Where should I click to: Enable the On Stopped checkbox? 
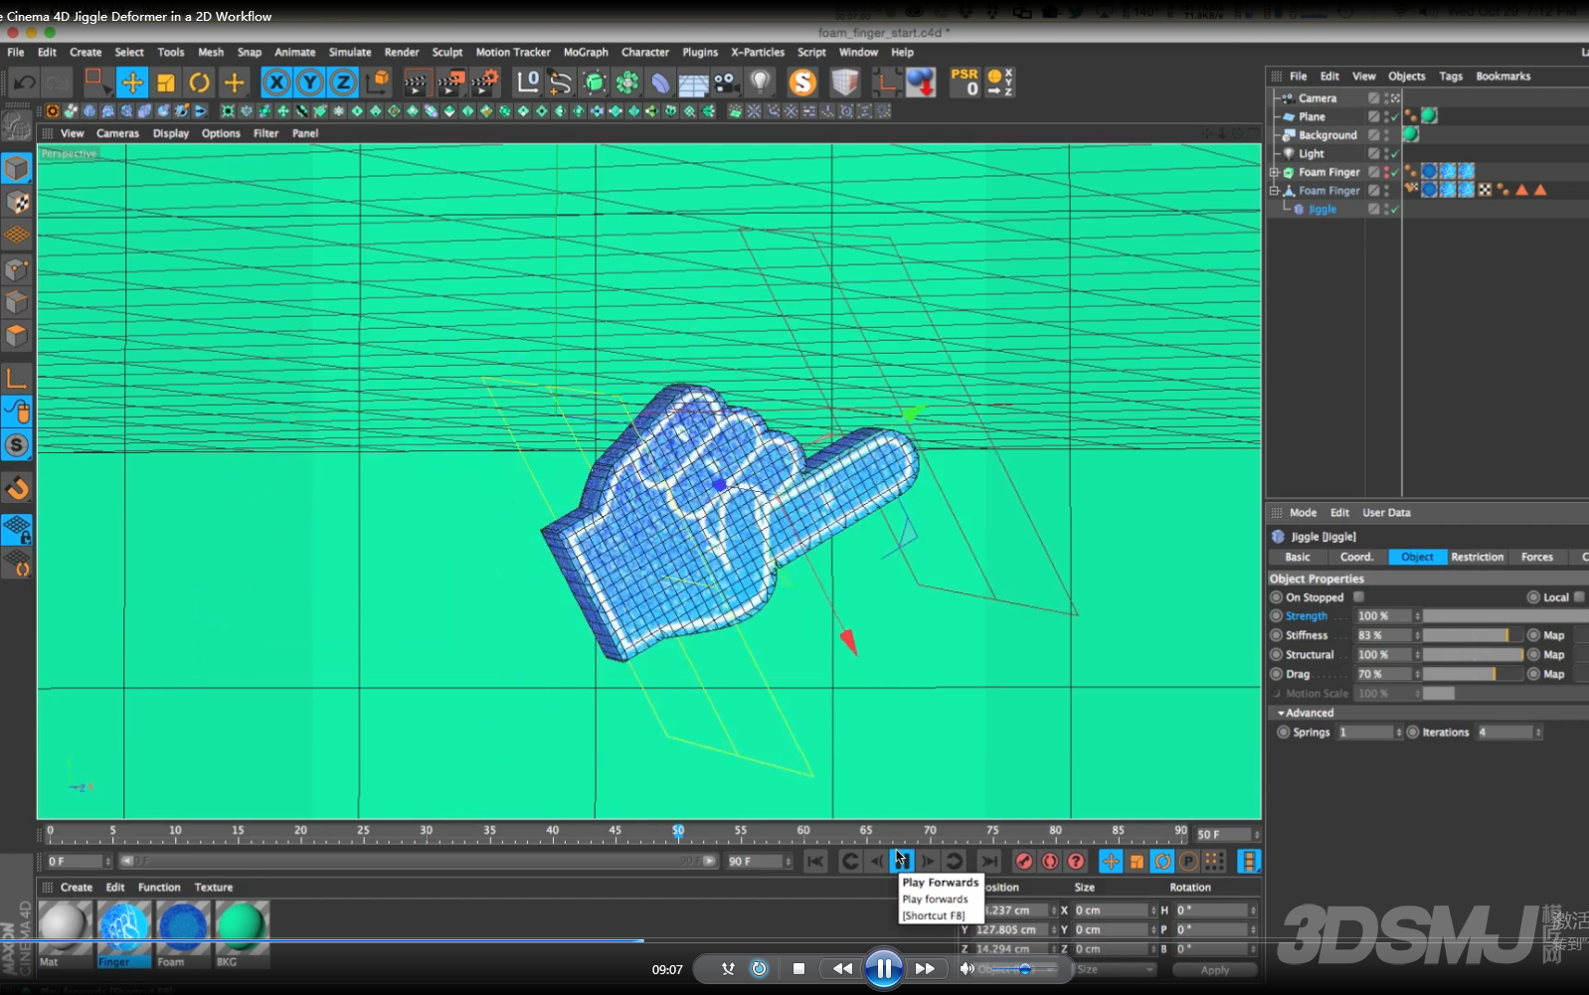coord(1358,597)
